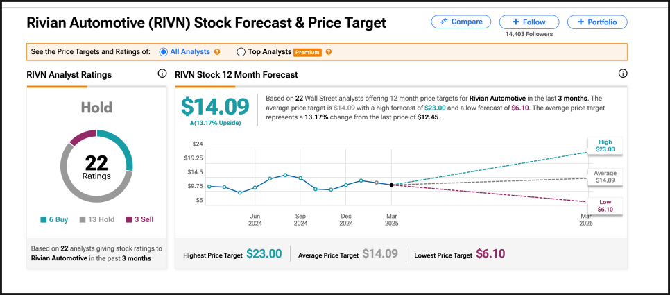Click the $19.25 y-axis label
This screenshot has width=670, height=295.
click(x=193, y=158)
